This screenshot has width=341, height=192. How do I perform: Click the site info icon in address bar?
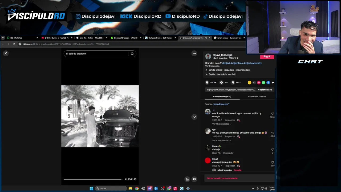(x=20, y=44)
